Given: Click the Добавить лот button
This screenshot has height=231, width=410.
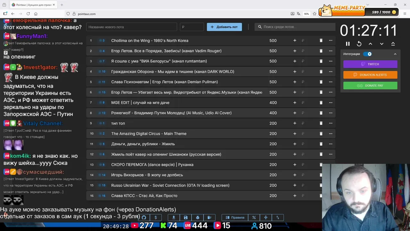Looking at the screenshot, I should click(224, 27).
